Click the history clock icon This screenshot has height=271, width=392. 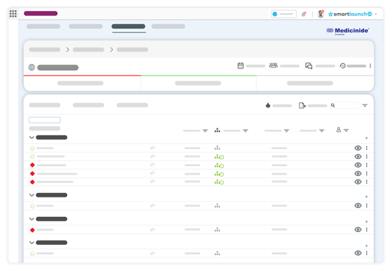pyautogui.click(x=343, y=66)
